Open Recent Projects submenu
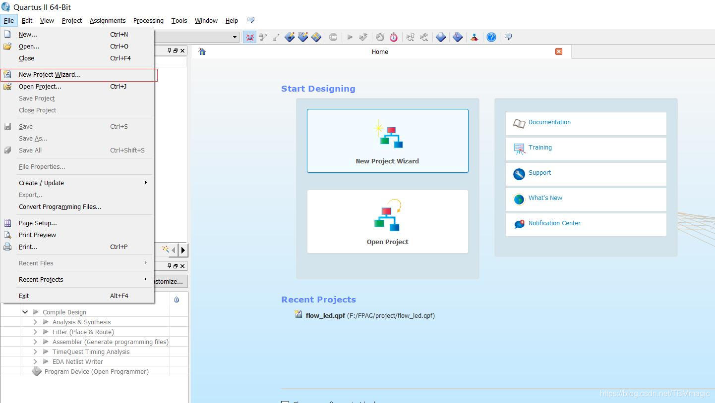This screenshot has width=715, height=403. [77, 279]
